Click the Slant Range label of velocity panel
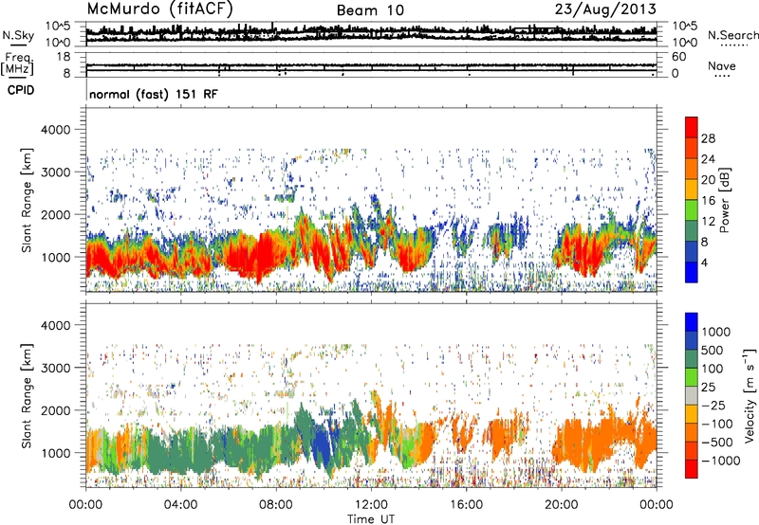The image size is (759, 525). coord(27,395)
